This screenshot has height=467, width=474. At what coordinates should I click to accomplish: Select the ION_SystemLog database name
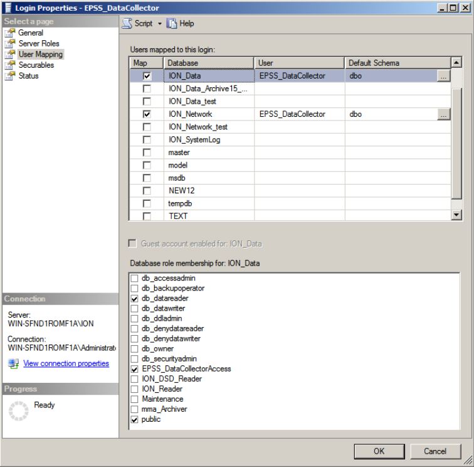(194, 139)
